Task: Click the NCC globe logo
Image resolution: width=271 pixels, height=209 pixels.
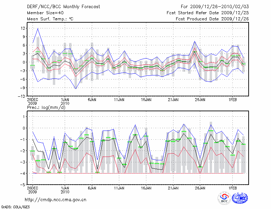Action: [240, 198]
